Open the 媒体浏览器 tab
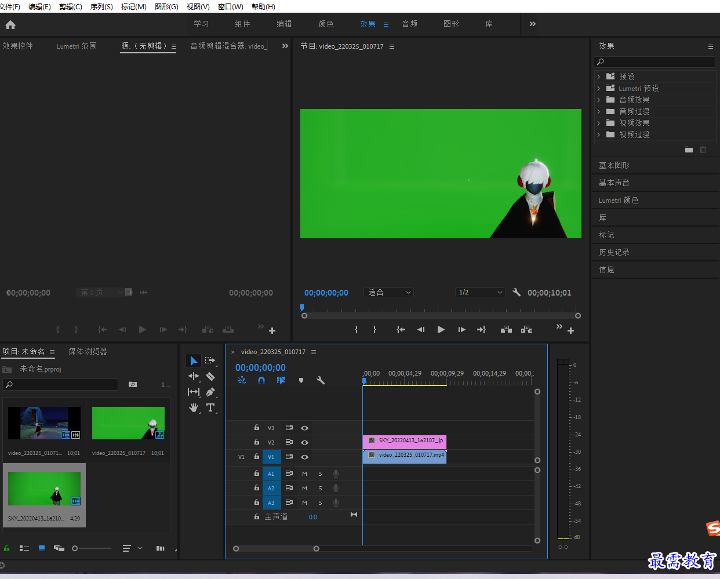This screenshot has width=720, height=579. point(88,351)
